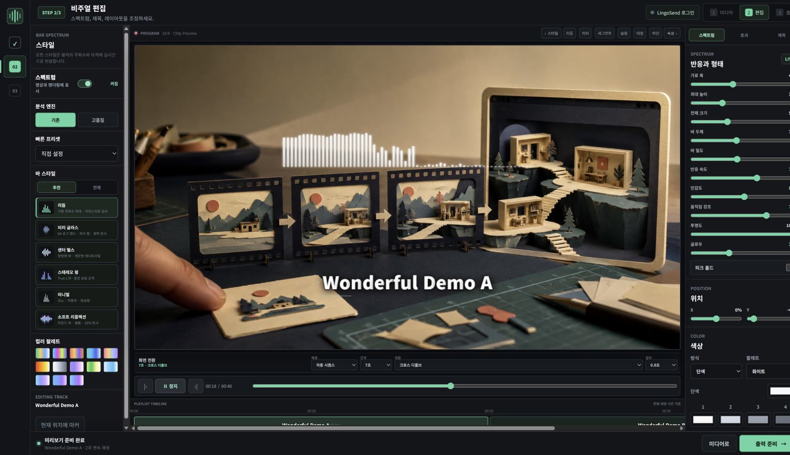This screenshot has width=790, height=455.
Task: Jump to the 대칭 section chip
Action: (640, 34)
